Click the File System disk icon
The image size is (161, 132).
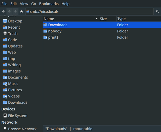(x=5, y=115)
